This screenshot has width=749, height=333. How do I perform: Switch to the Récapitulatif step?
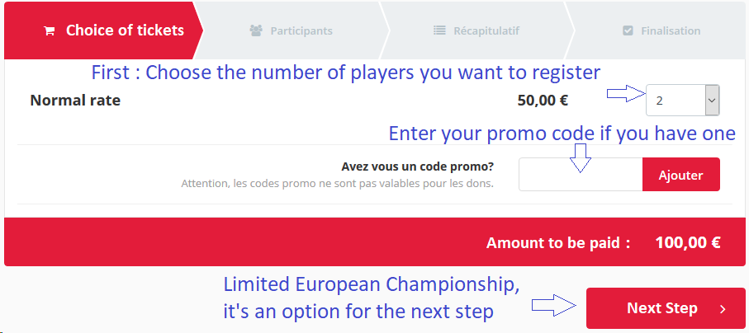click(476, 30)
